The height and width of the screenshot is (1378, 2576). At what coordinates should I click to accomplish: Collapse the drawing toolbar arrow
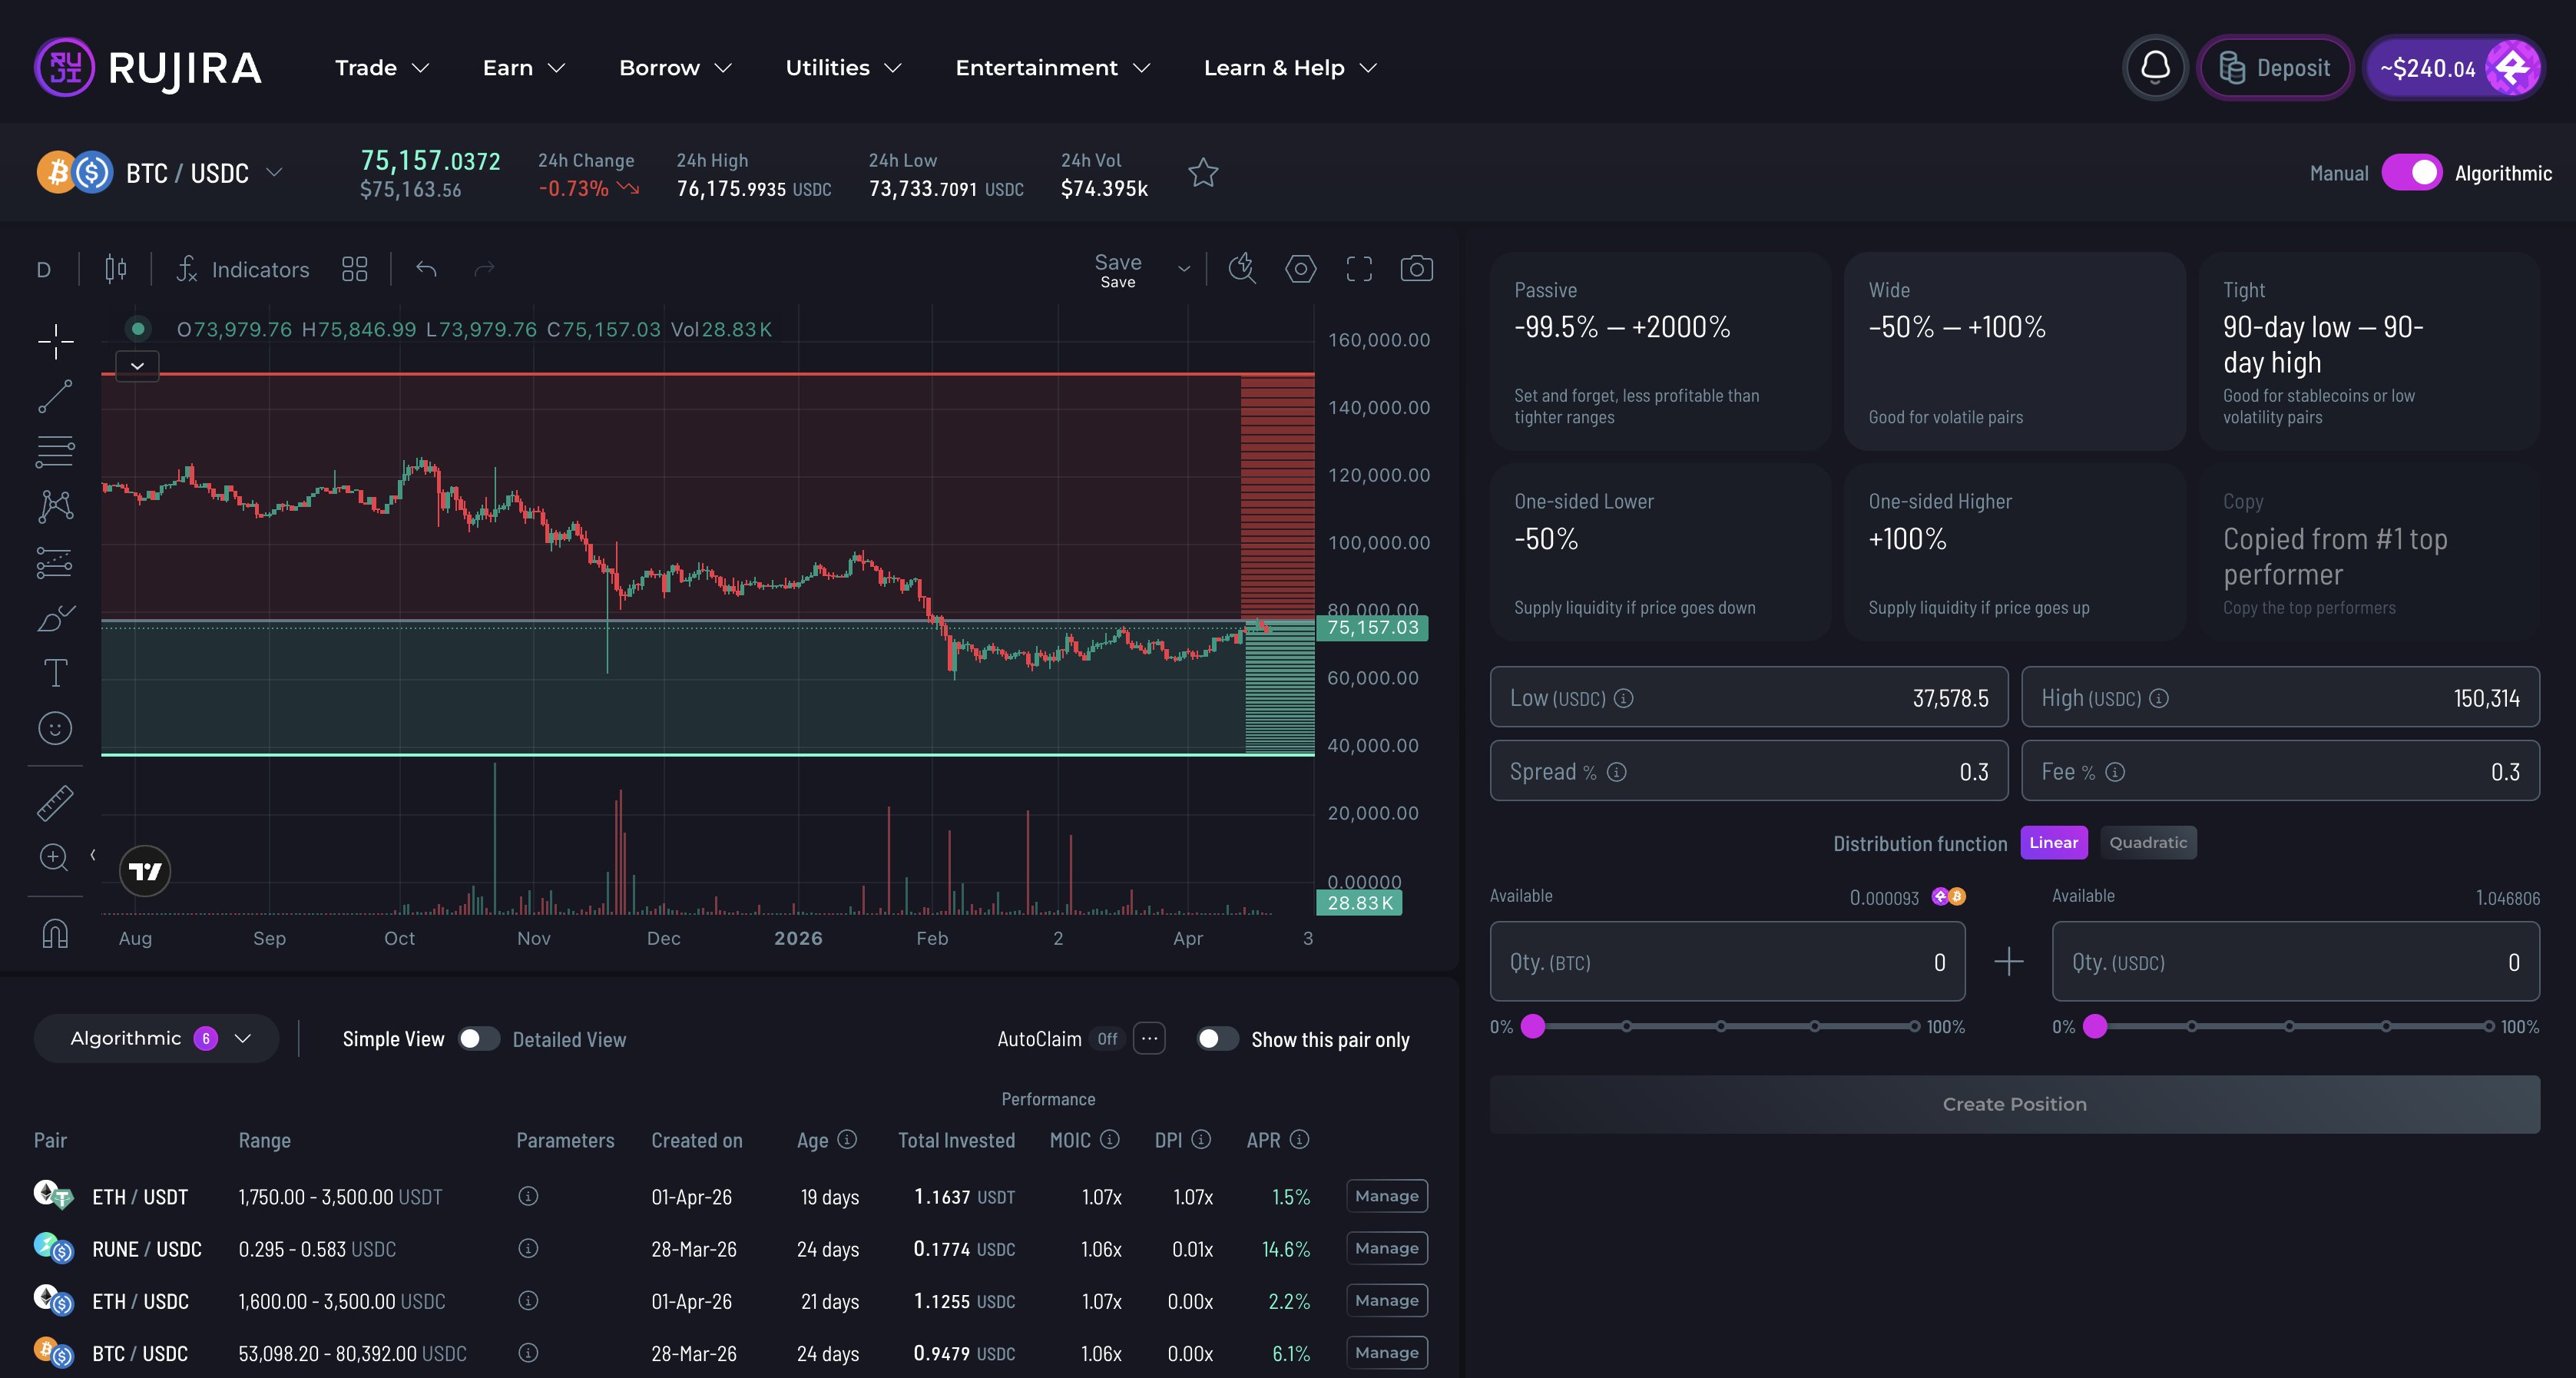pos(93,855)
